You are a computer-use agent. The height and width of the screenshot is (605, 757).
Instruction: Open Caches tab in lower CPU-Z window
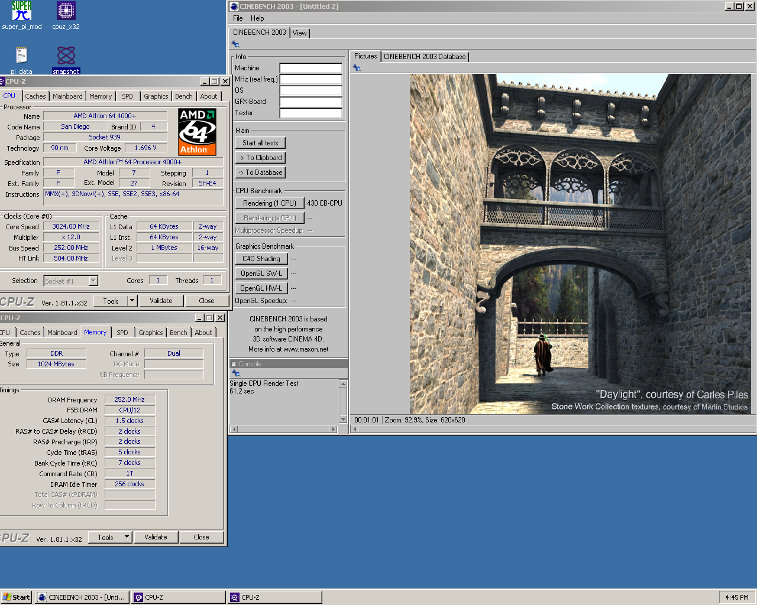[x=30, y=333]
